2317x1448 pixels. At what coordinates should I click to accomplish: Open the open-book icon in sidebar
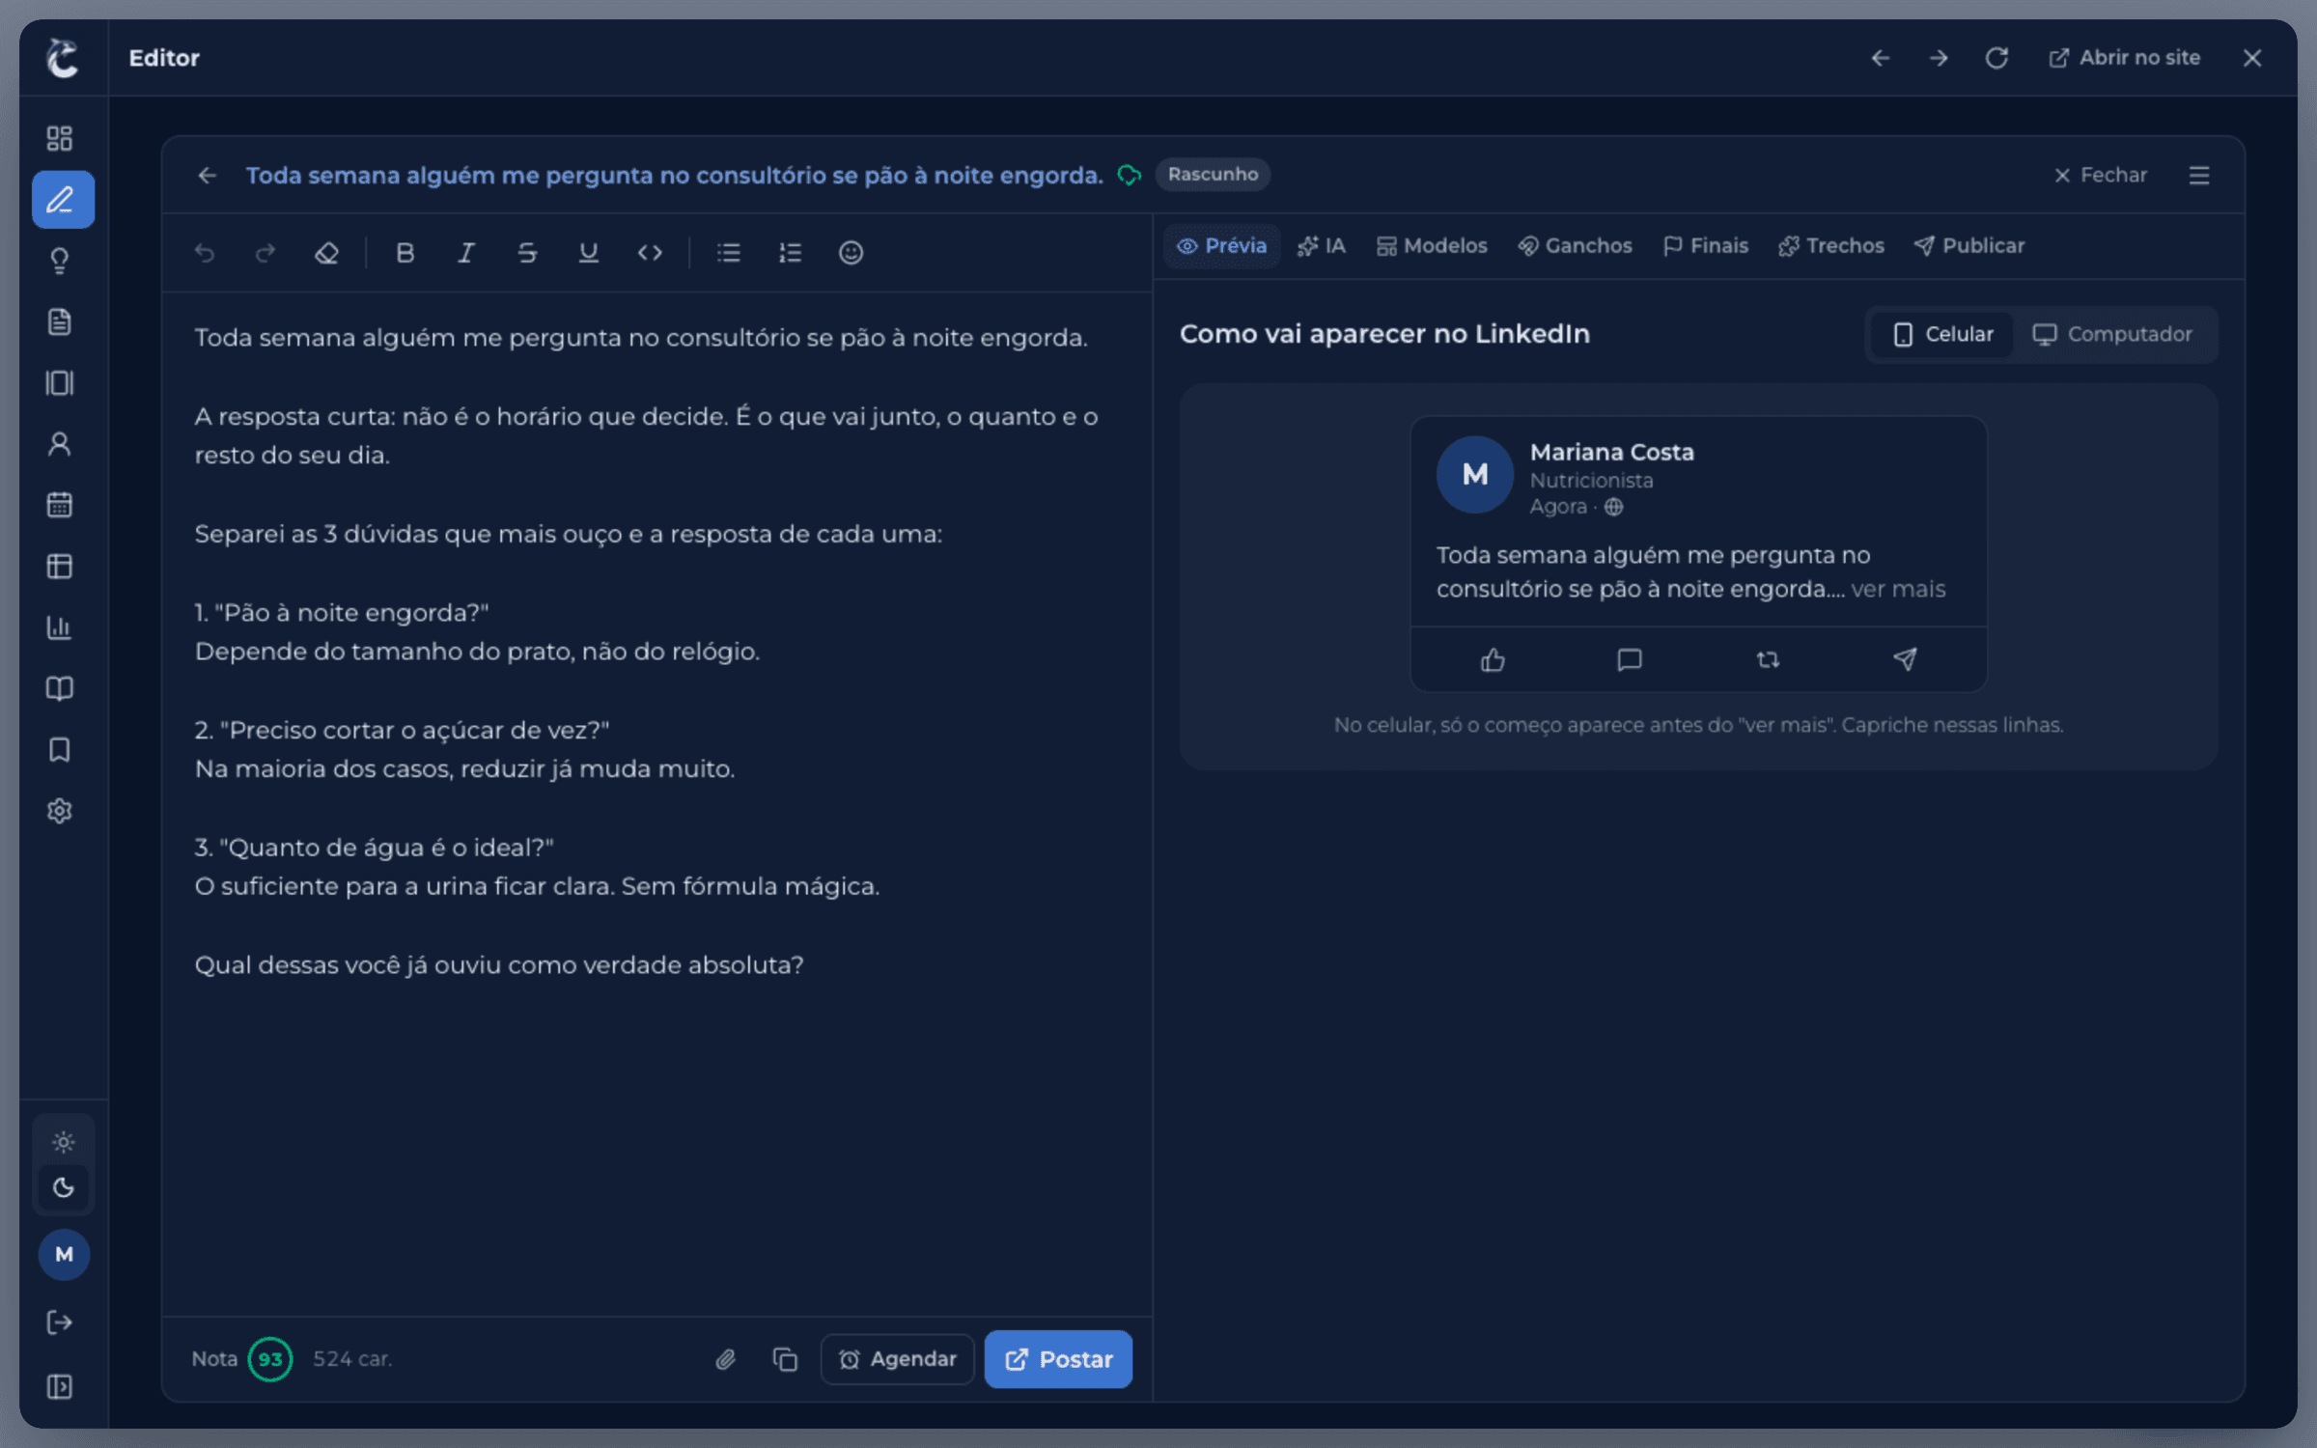click(x=60, y=688)
